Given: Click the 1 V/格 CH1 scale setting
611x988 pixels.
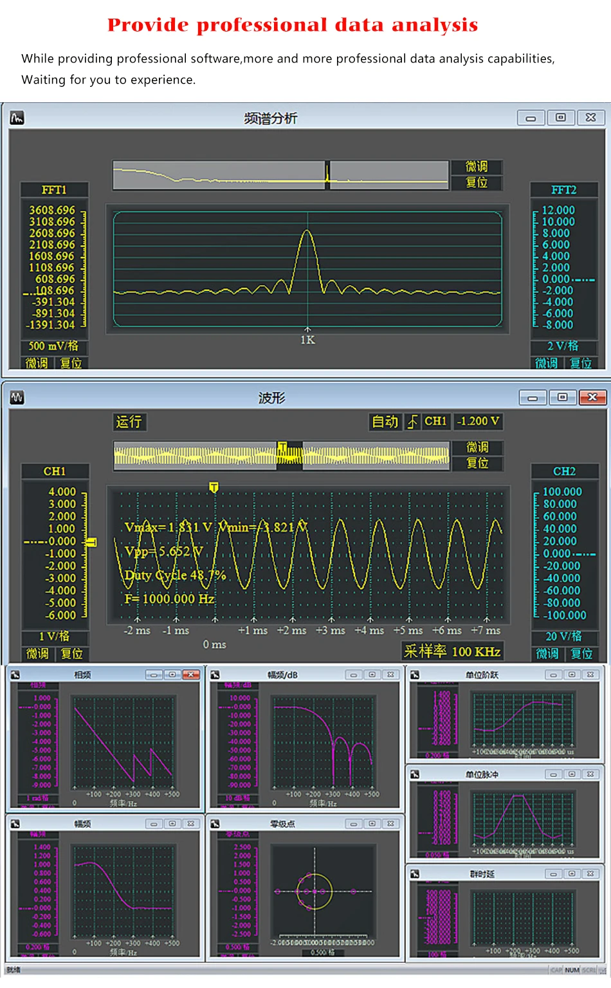Looking at the screenshot, I should coord(54,637).
